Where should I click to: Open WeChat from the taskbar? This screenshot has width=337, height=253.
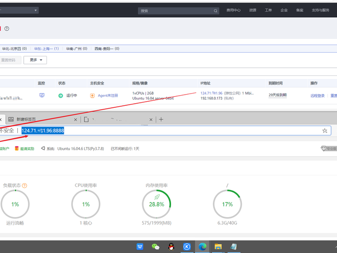tap(155, 246)
